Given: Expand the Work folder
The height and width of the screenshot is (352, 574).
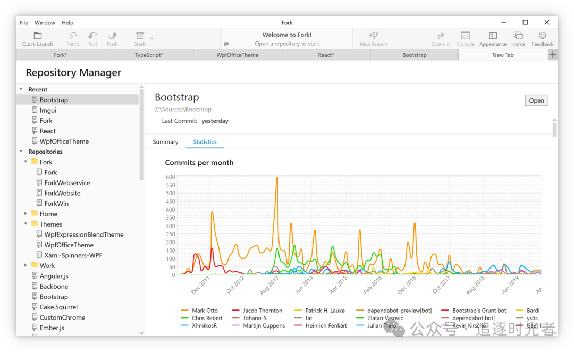Looking at the screenshot, I should pyautogui.click(x=26, y=265).
